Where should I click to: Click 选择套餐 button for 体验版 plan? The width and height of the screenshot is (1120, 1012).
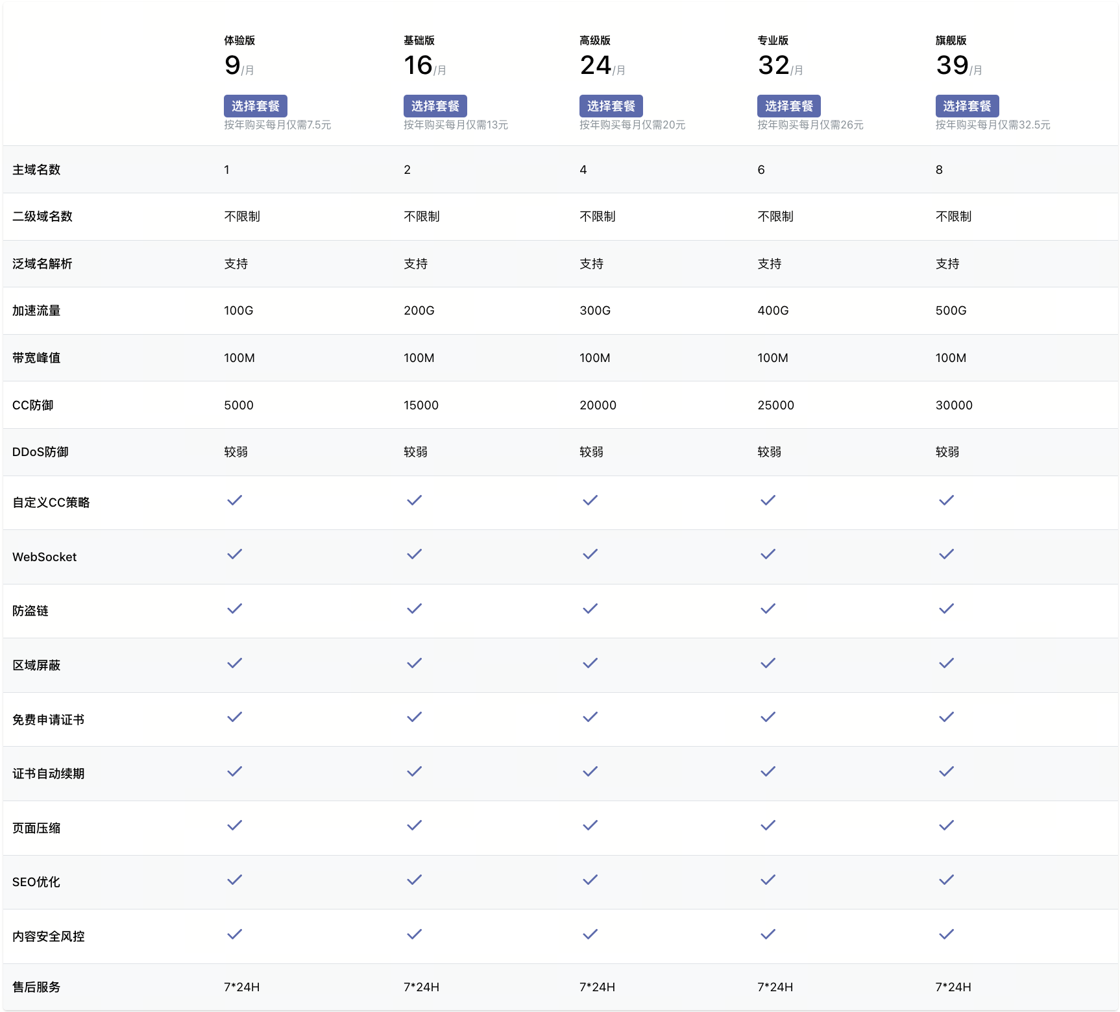(x=255, y=106)
